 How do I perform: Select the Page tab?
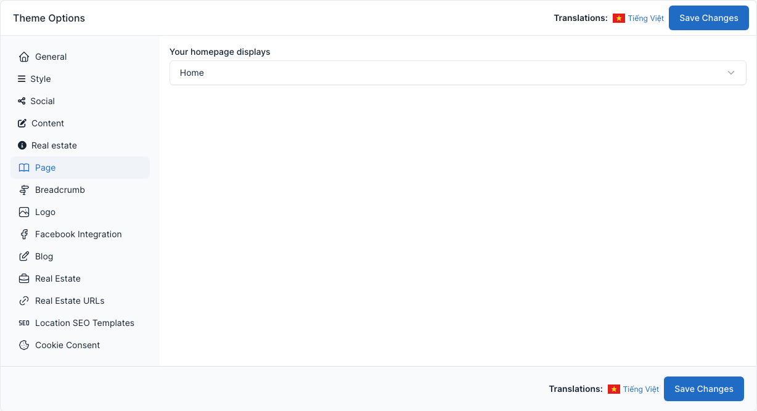pyautogui.click(x=80, y=168)
